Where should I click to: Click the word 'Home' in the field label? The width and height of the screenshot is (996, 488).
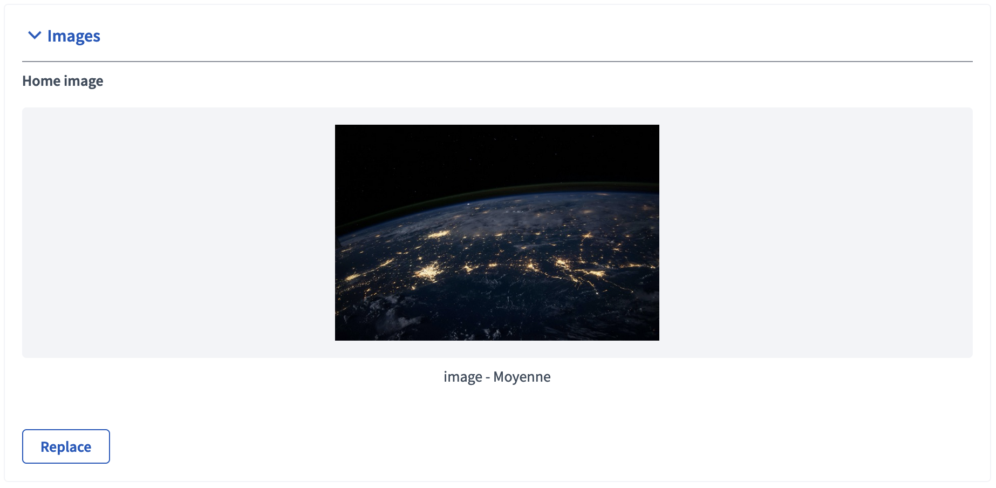coord(41,81)
